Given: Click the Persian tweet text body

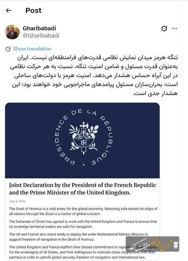Looking at the screenshot, I should click(x=94, y=75).
